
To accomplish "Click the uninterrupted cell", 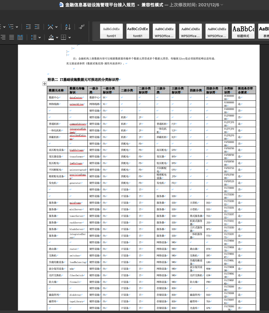I will [78, 170].
